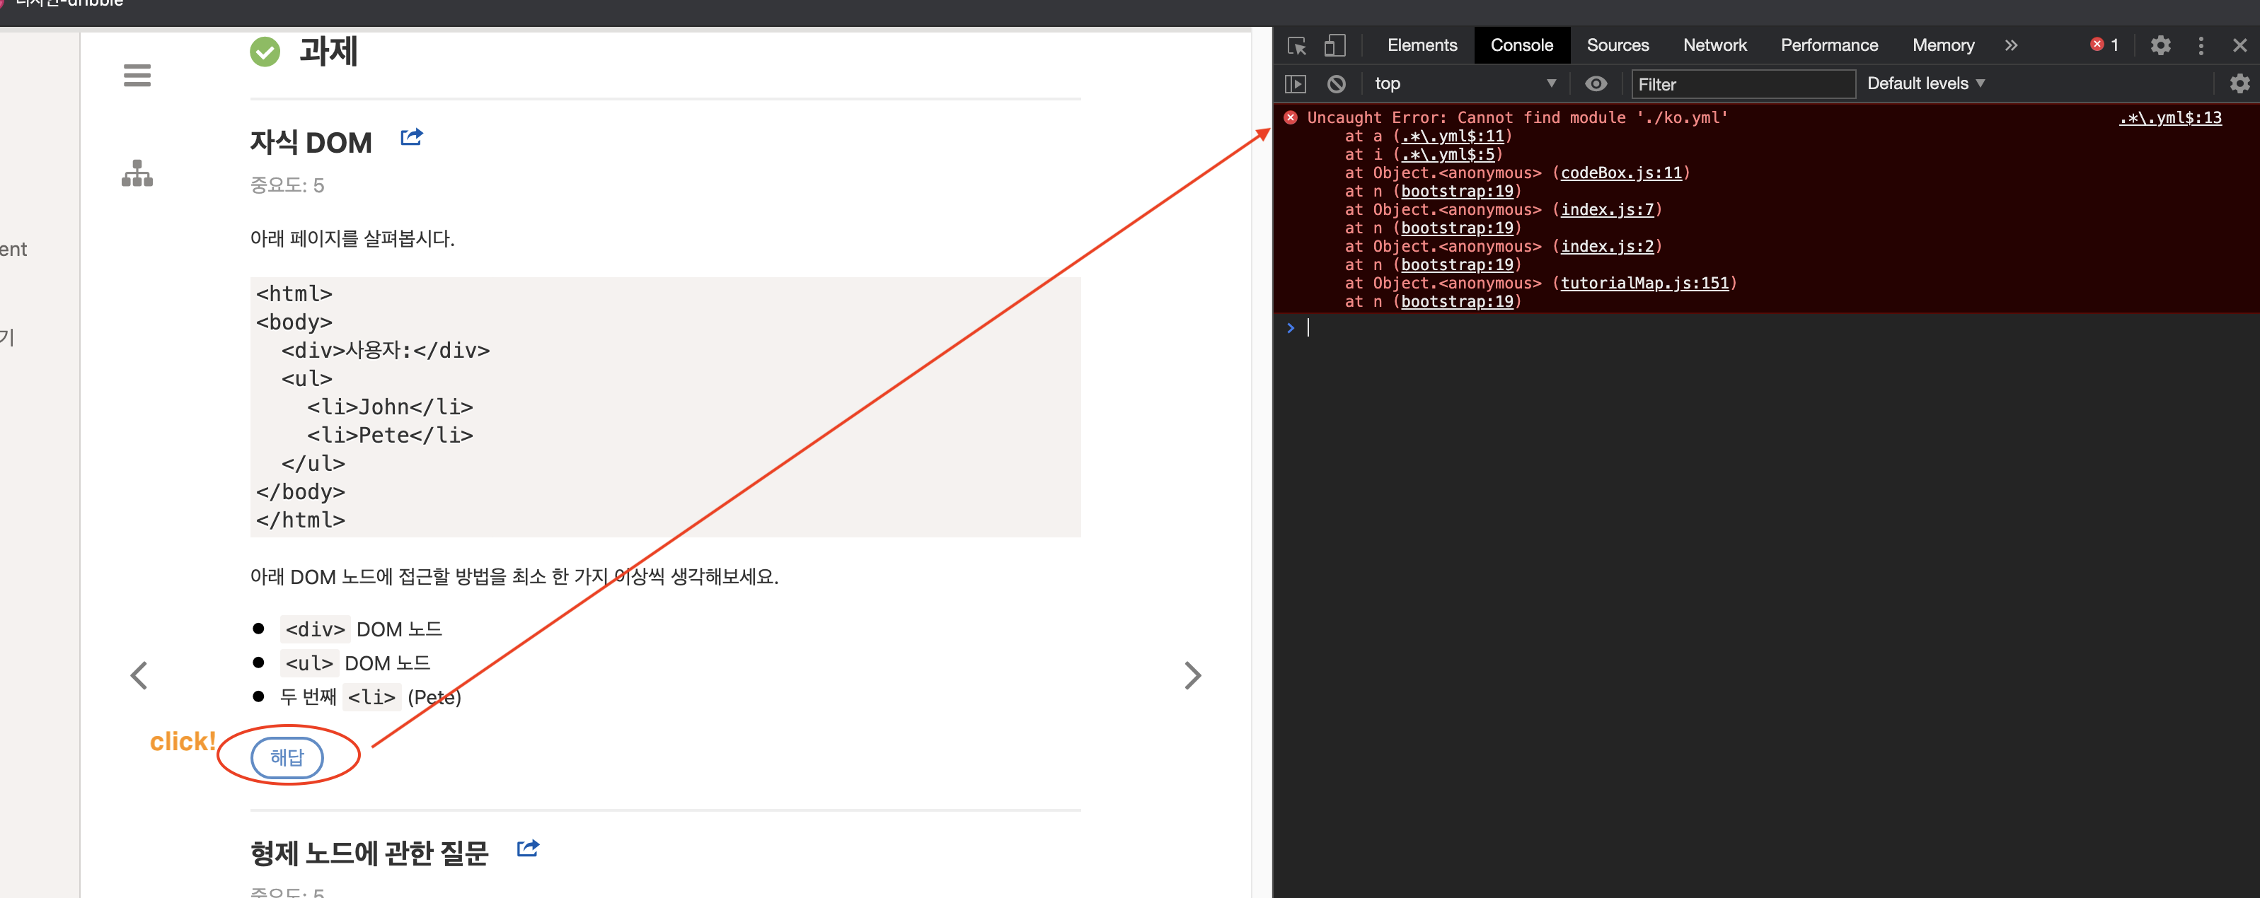
Task: Click the red error count badge
Action: coord(2104,45)
